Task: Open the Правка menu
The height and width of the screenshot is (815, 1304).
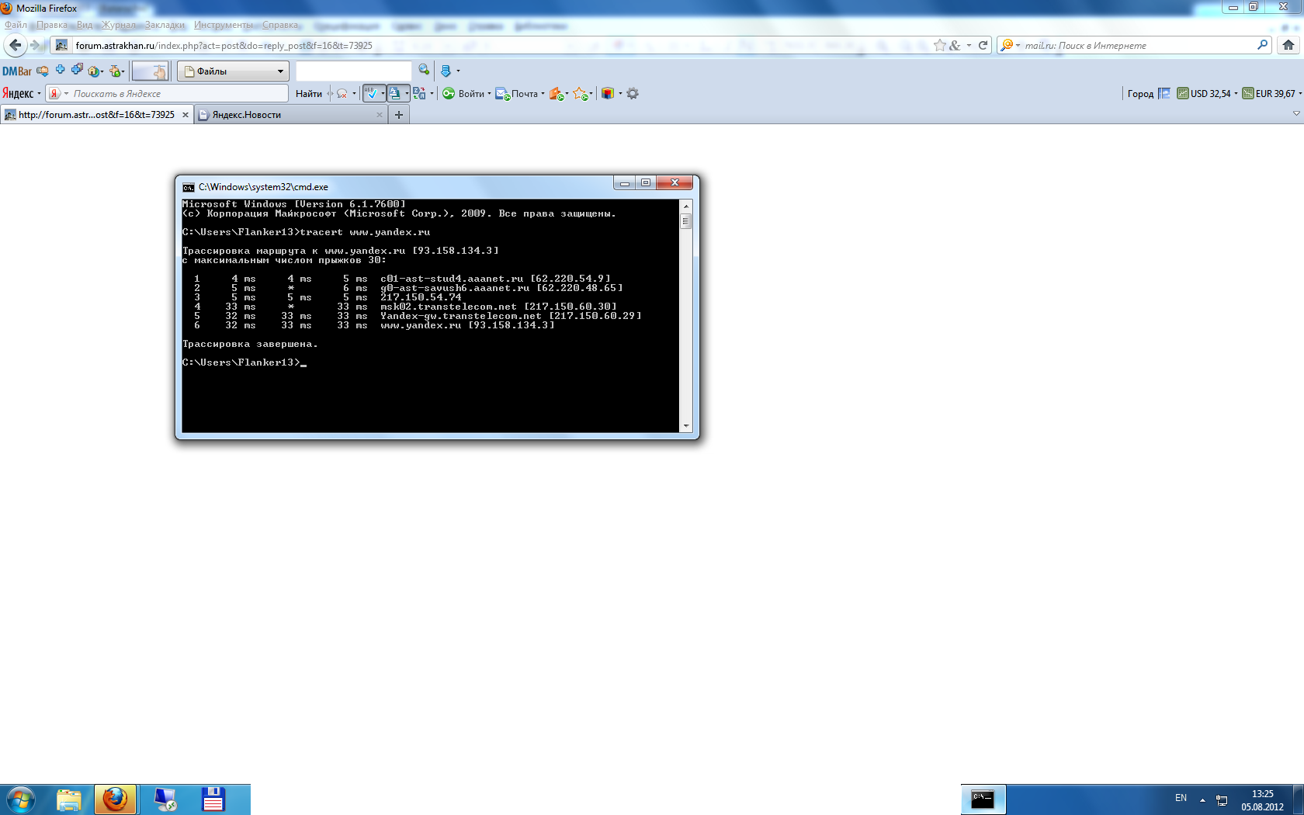Action: [51, 25]
